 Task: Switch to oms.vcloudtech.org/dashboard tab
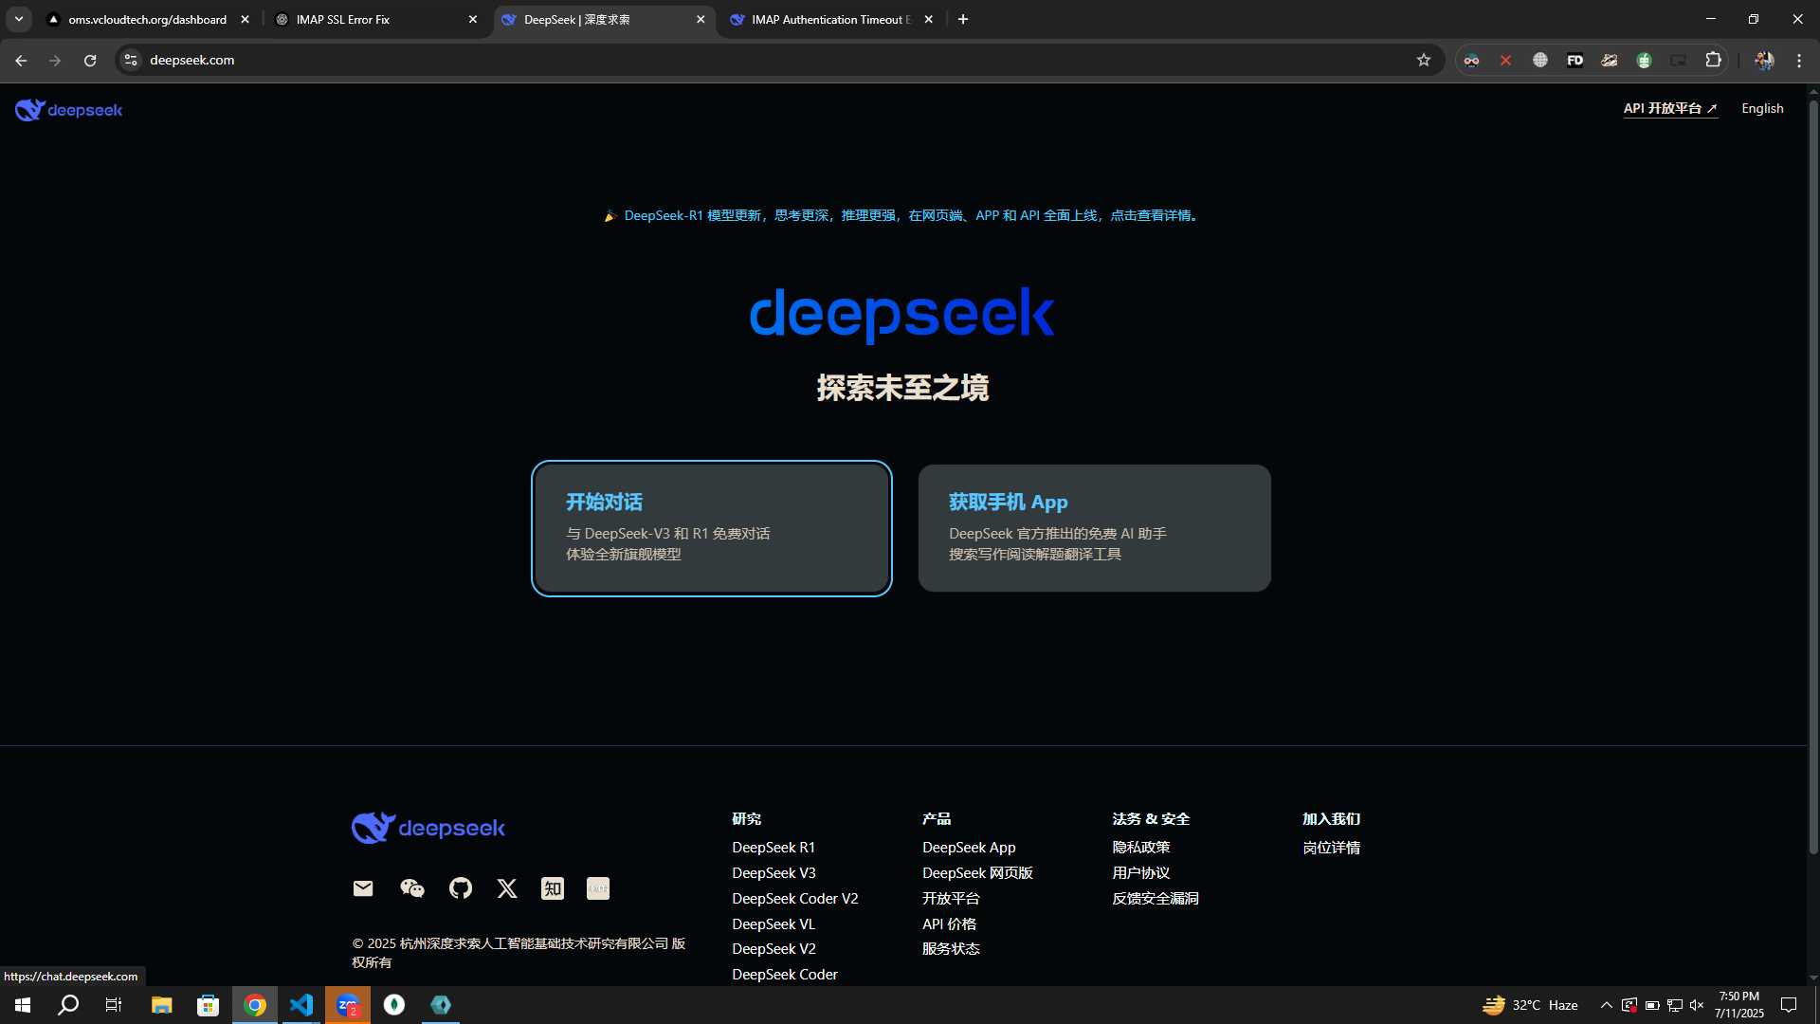pos(147,19)
